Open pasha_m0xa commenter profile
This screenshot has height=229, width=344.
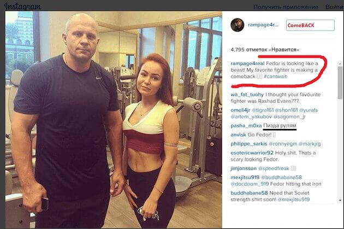tap(246, 126)
